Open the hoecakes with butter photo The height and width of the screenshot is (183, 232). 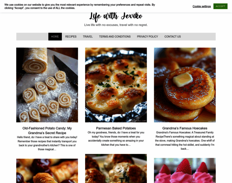185,85
